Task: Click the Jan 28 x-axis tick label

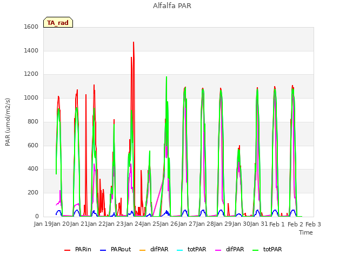Action: click(205, 224)
